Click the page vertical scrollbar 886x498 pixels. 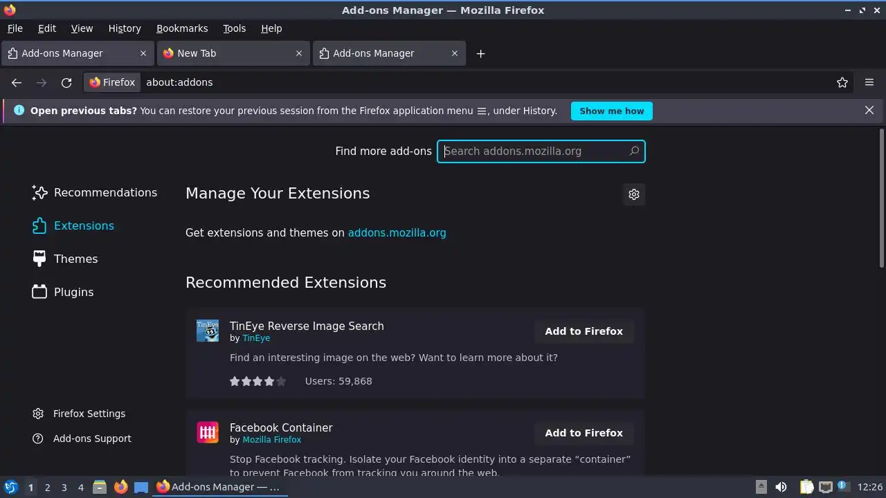tap(881, 199)
